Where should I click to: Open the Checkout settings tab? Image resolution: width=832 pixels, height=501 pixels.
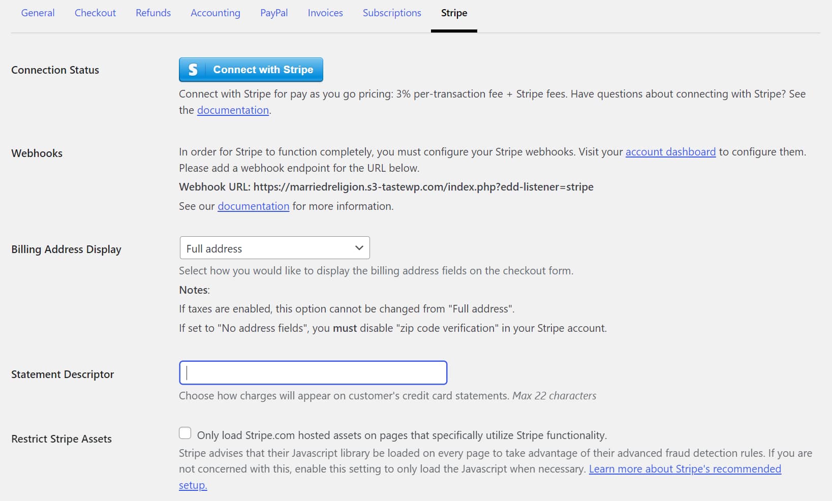(95, 13)
